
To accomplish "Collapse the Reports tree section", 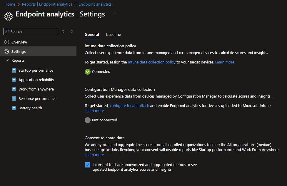I will click(x=7, y=61).
